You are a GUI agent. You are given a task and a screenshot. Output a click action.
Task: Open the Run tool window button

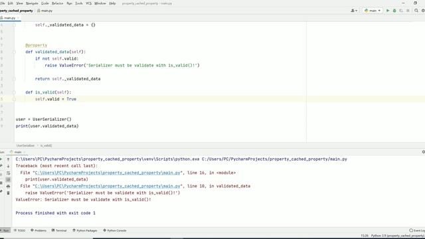pyautogui.click(x=5, y=230)
